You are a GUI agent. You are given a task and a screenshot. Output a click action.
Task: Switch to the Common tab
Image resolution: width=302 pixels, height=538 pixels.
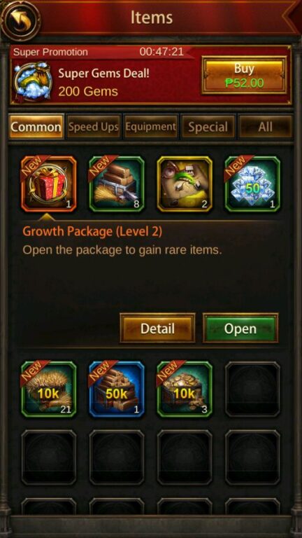coord(36,127)
